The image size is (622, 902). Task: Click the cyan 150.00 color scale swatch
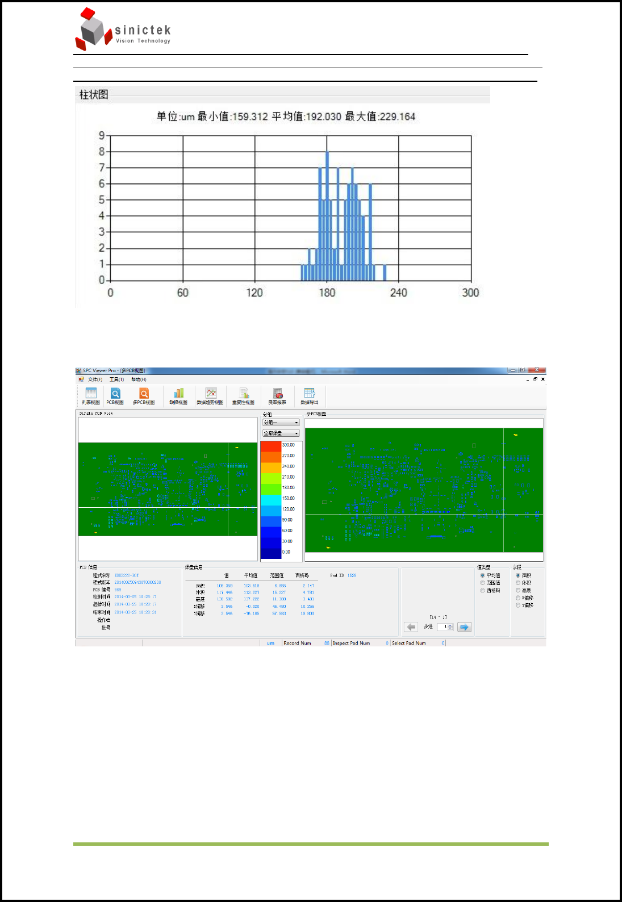271,500
